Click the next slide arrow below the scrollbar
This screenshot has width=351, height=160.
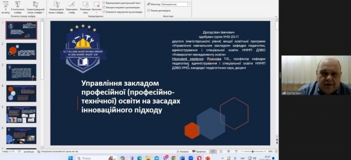(x=277, y=143)
